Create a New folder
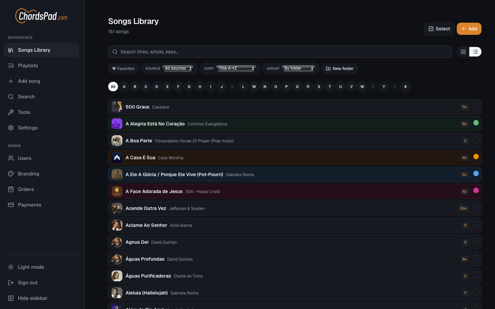The height and width of the screenshot is (309, 495). tap(340, 69)
